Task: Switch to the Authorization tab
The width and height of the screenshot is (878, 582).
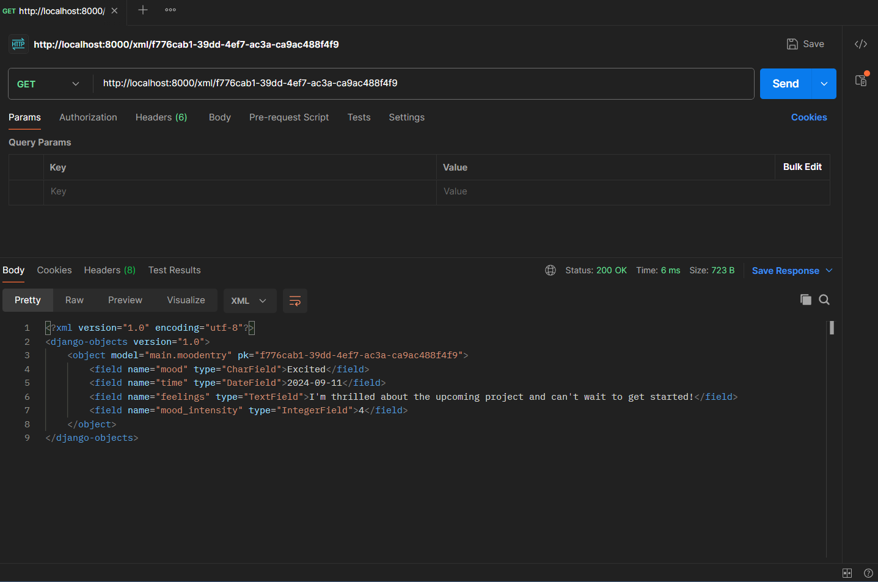Action: pos(88,117)
